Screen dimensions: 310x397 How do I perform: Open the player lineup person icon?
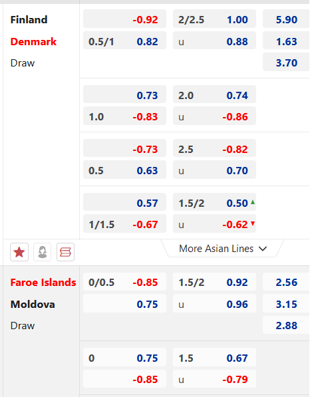click(x=43, y=252)
